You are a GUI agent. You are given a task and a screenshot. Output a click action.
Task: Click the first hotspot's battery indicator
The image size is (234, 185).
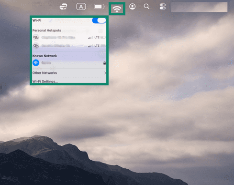(x=103, y=37)
